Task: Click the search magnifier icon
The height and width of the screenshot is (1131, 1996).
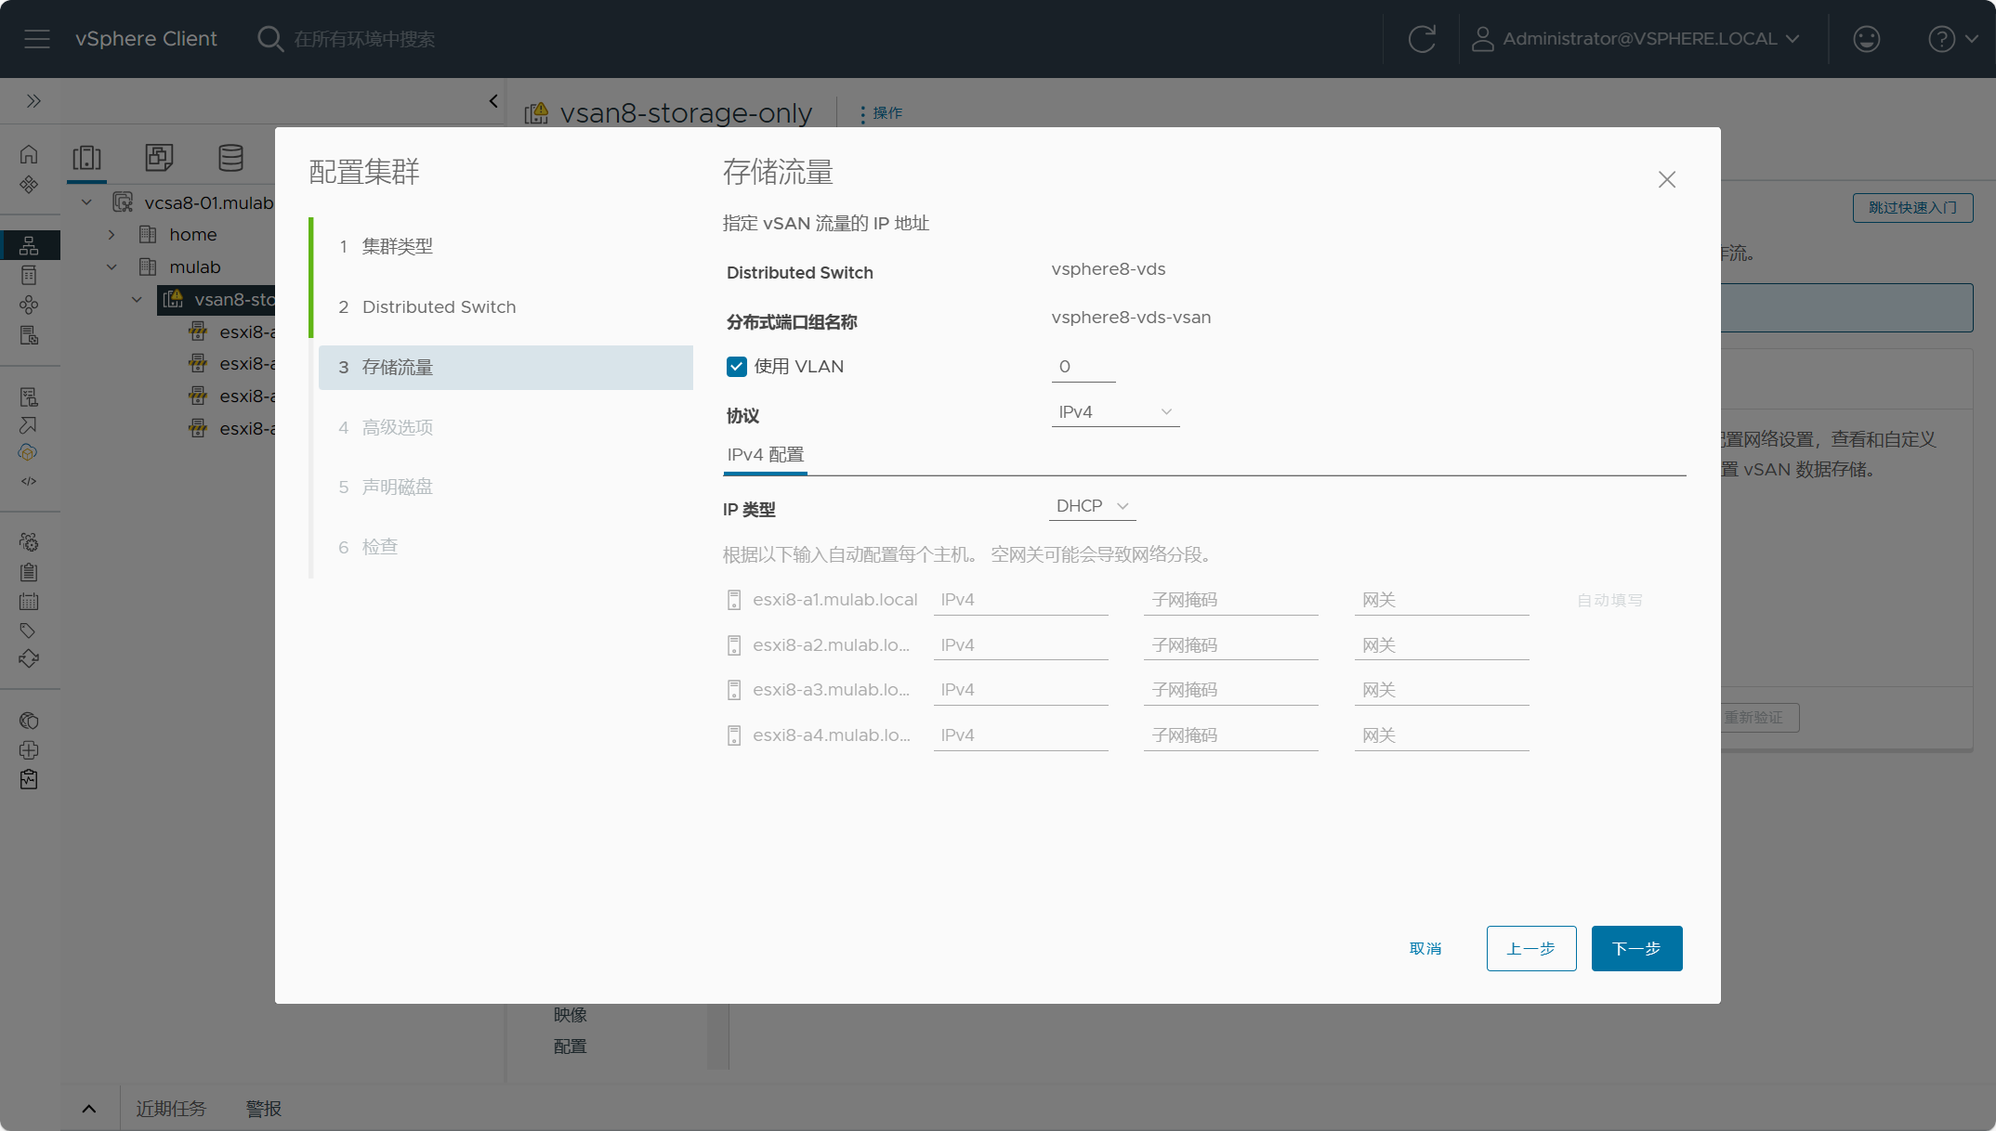Action: click(x=270, y=39)
